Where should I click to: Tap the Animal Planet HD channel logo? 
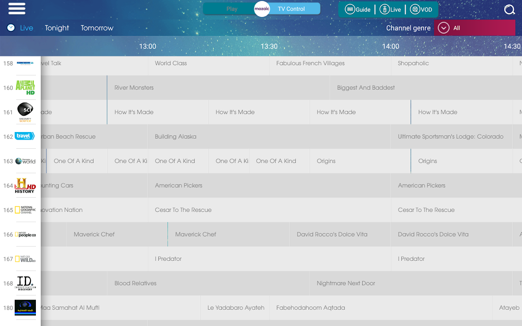point(25,88)
